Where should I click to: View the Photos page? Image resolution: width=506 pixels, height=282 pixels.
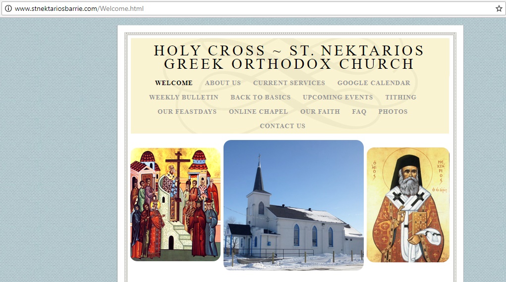pos(393,111)
